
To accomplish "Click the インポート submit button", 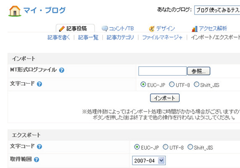I will (165, 98).
